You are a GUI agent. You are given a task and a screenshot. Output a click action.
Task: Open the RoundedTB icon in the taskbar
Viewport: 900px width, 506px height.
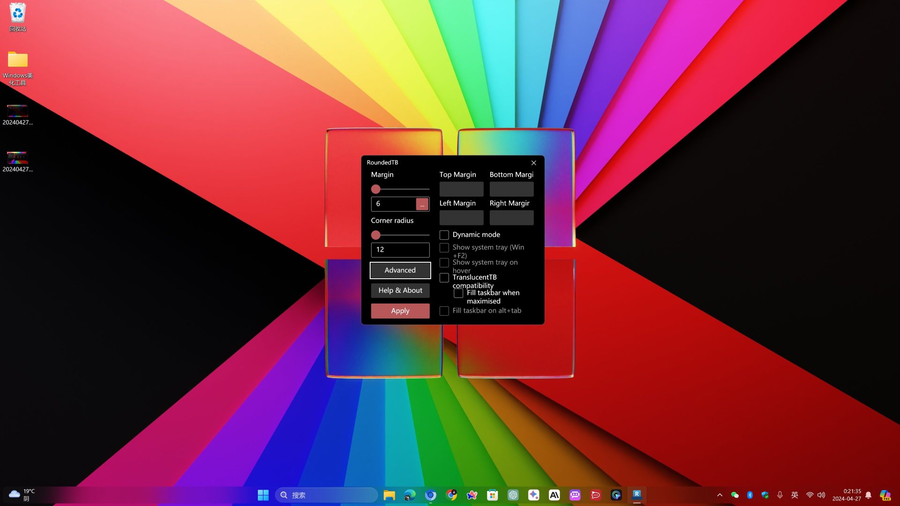point(637,495)
